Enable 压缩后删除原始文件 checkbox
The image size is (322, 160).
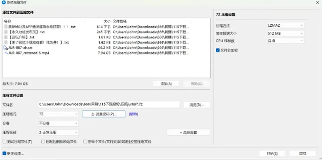point(43,142)
